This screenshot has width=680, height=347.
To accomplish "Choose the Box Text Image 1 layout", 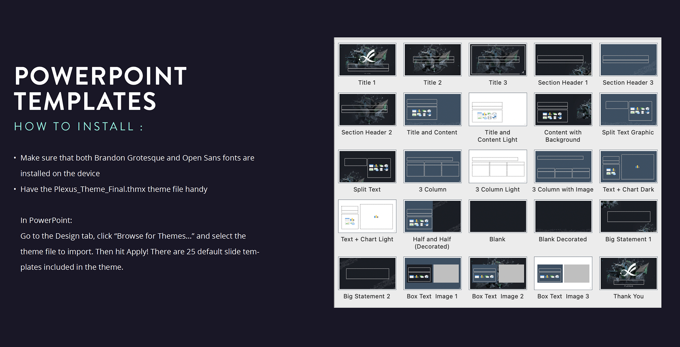I will 432,273.
